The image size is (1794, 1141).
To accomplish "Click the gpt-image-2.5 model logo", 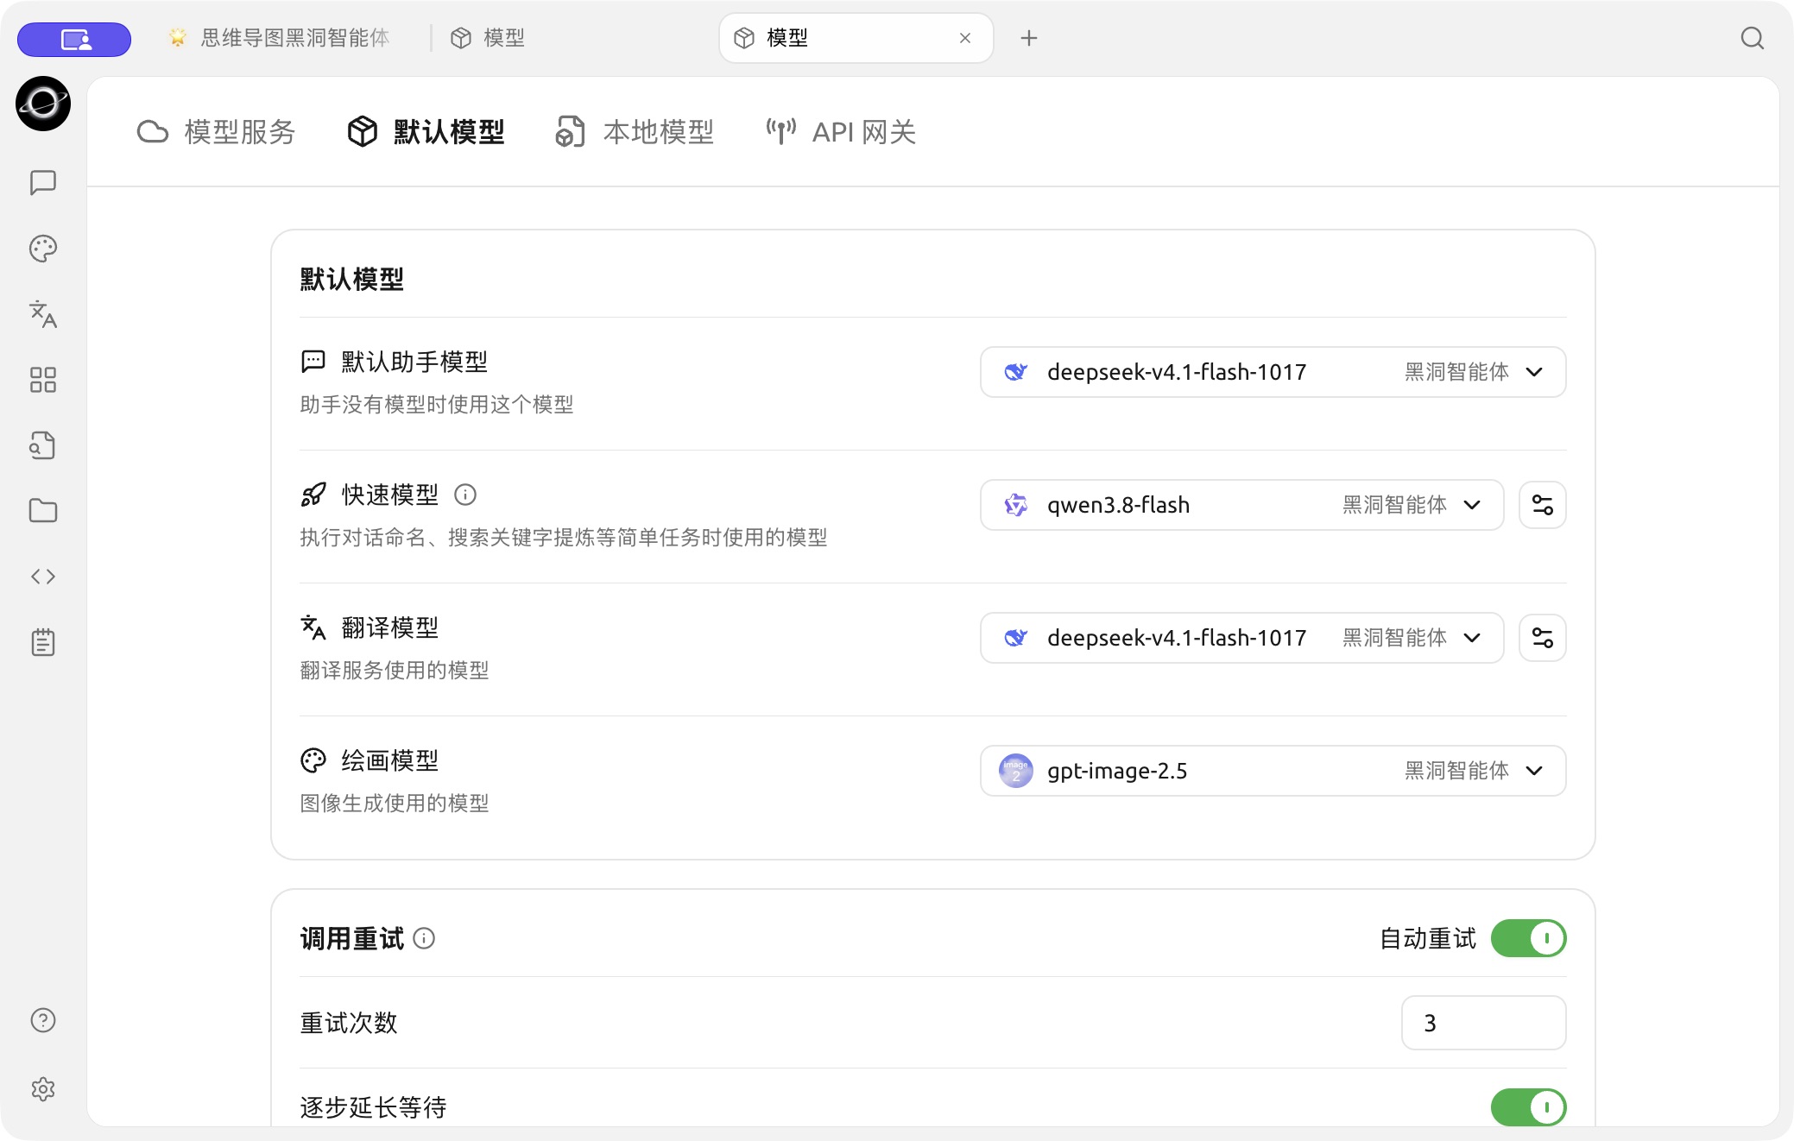I will tap(1016, 771).
